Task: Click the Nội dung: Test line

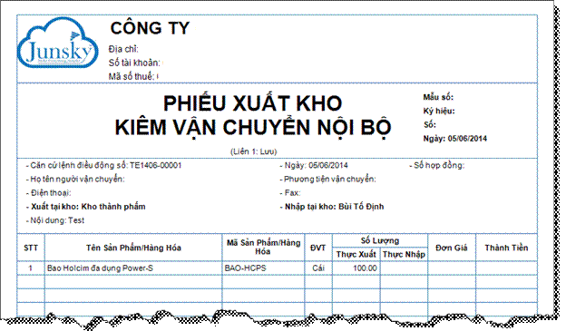Action: pyautogui.click(x=55, y=220)
